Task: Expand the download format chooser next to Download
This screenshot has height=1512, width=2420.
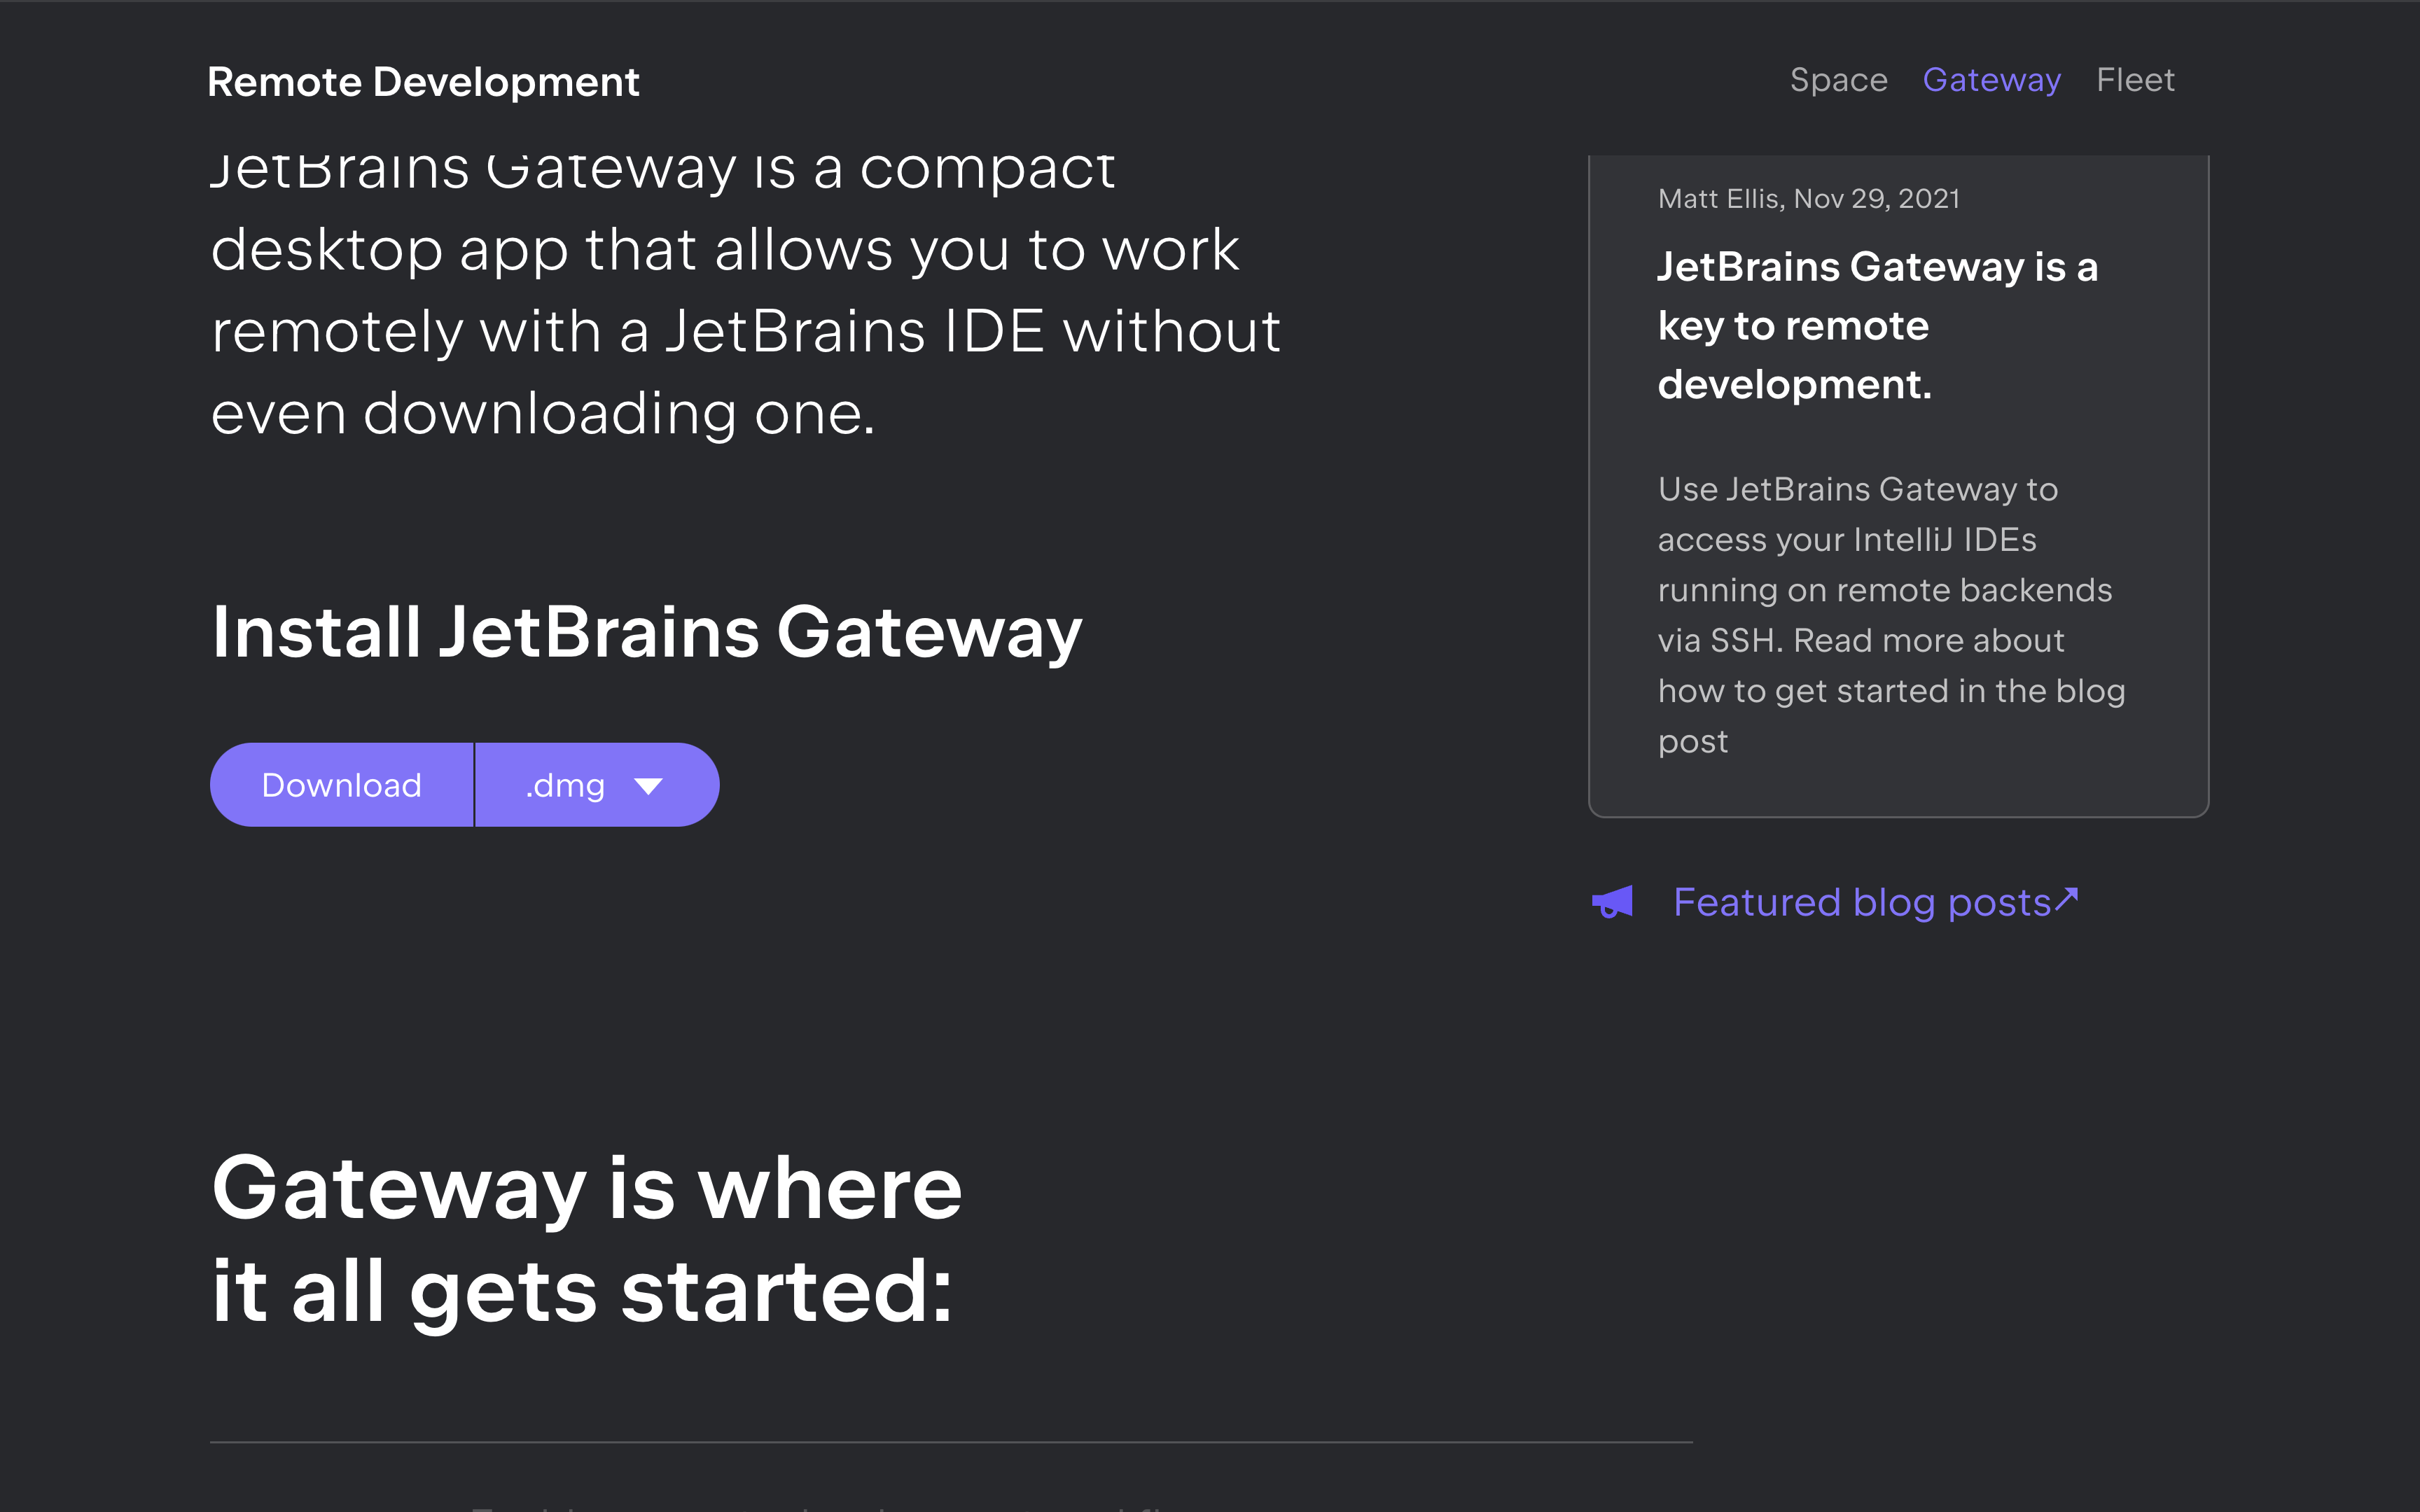Action: point(595,785)
